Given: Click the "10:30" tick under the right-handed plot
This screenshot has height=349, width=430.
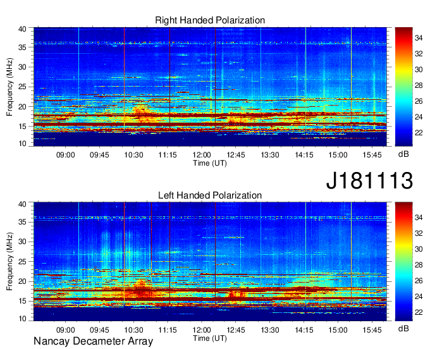Looking at the screenshot, I should [133, 155].
